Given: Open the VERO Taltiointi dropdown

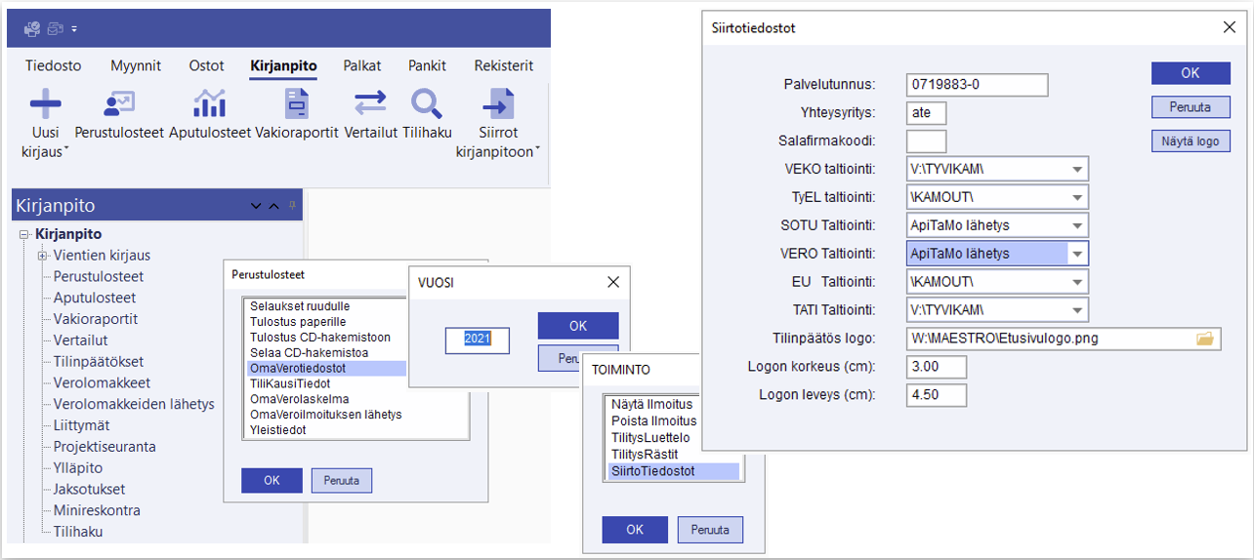Looking at the screenshot, I should click(1076, 254).
